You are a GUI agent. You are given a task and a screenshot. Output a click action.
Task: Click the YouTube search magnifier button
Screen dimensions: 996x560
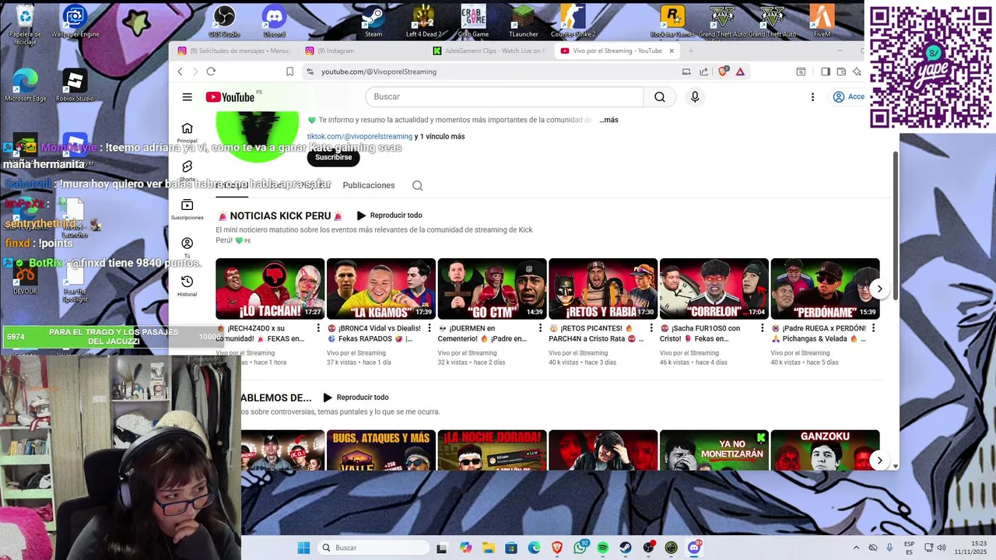[660, 97]
